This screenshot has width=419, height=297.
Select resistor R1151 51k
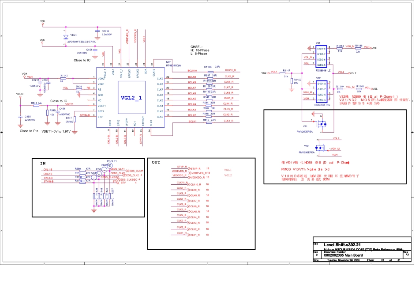pos(339,49)
